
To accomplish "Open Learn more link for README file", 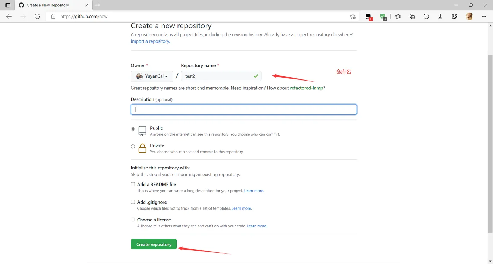I will (254, 191).
